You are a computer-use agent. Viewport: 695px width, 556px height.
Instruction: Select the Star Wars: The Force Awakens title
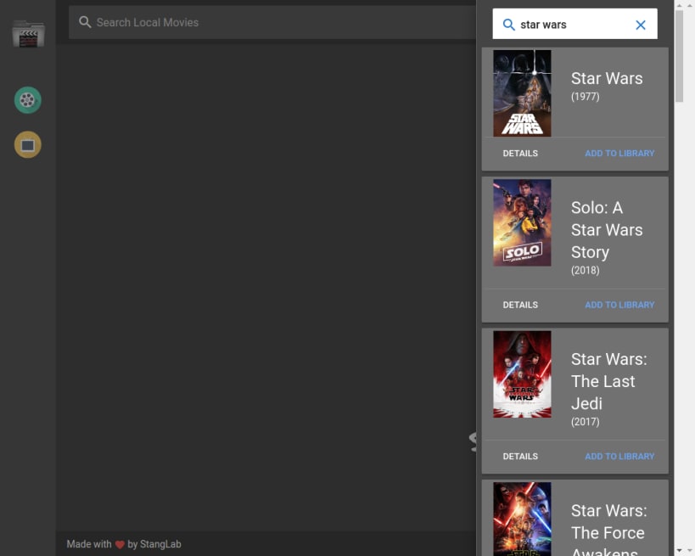pos(608,530)
